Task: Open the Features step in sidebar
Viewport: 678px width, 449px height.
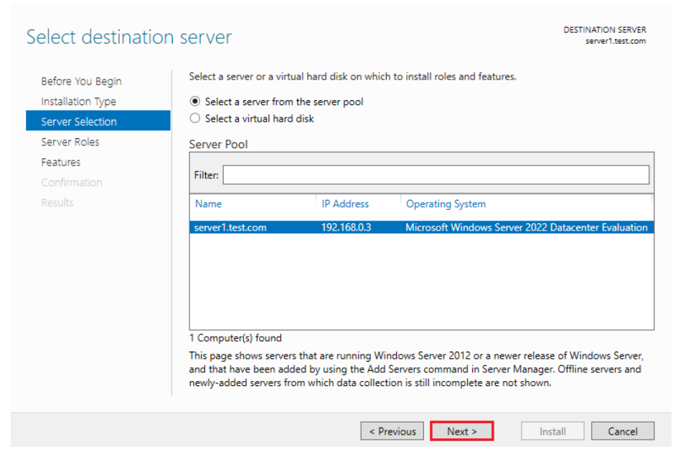Action: click(61, 163)
